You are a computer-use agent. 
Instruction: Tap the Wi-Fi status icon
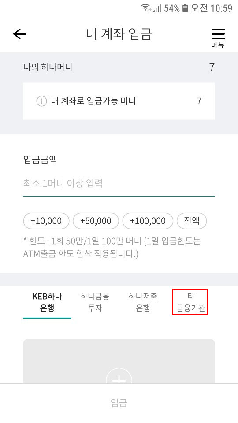click(x=146, y=8)
